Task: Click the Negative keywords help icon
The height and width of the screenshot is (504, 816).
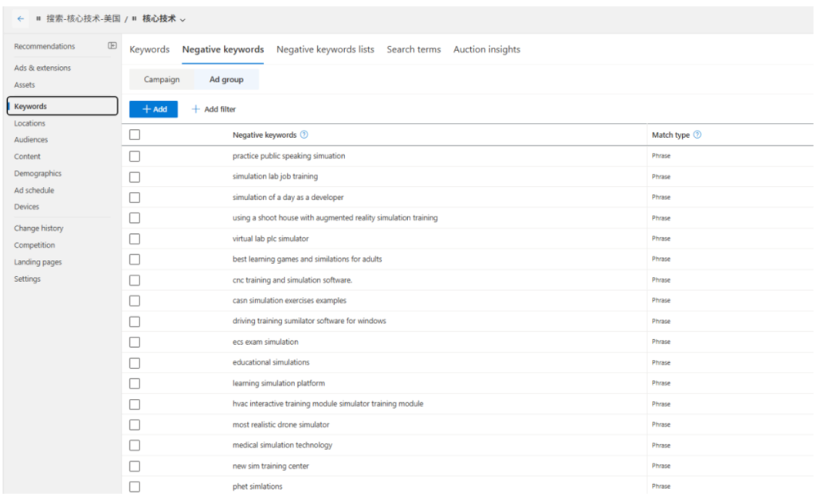Action: [304, 135]
